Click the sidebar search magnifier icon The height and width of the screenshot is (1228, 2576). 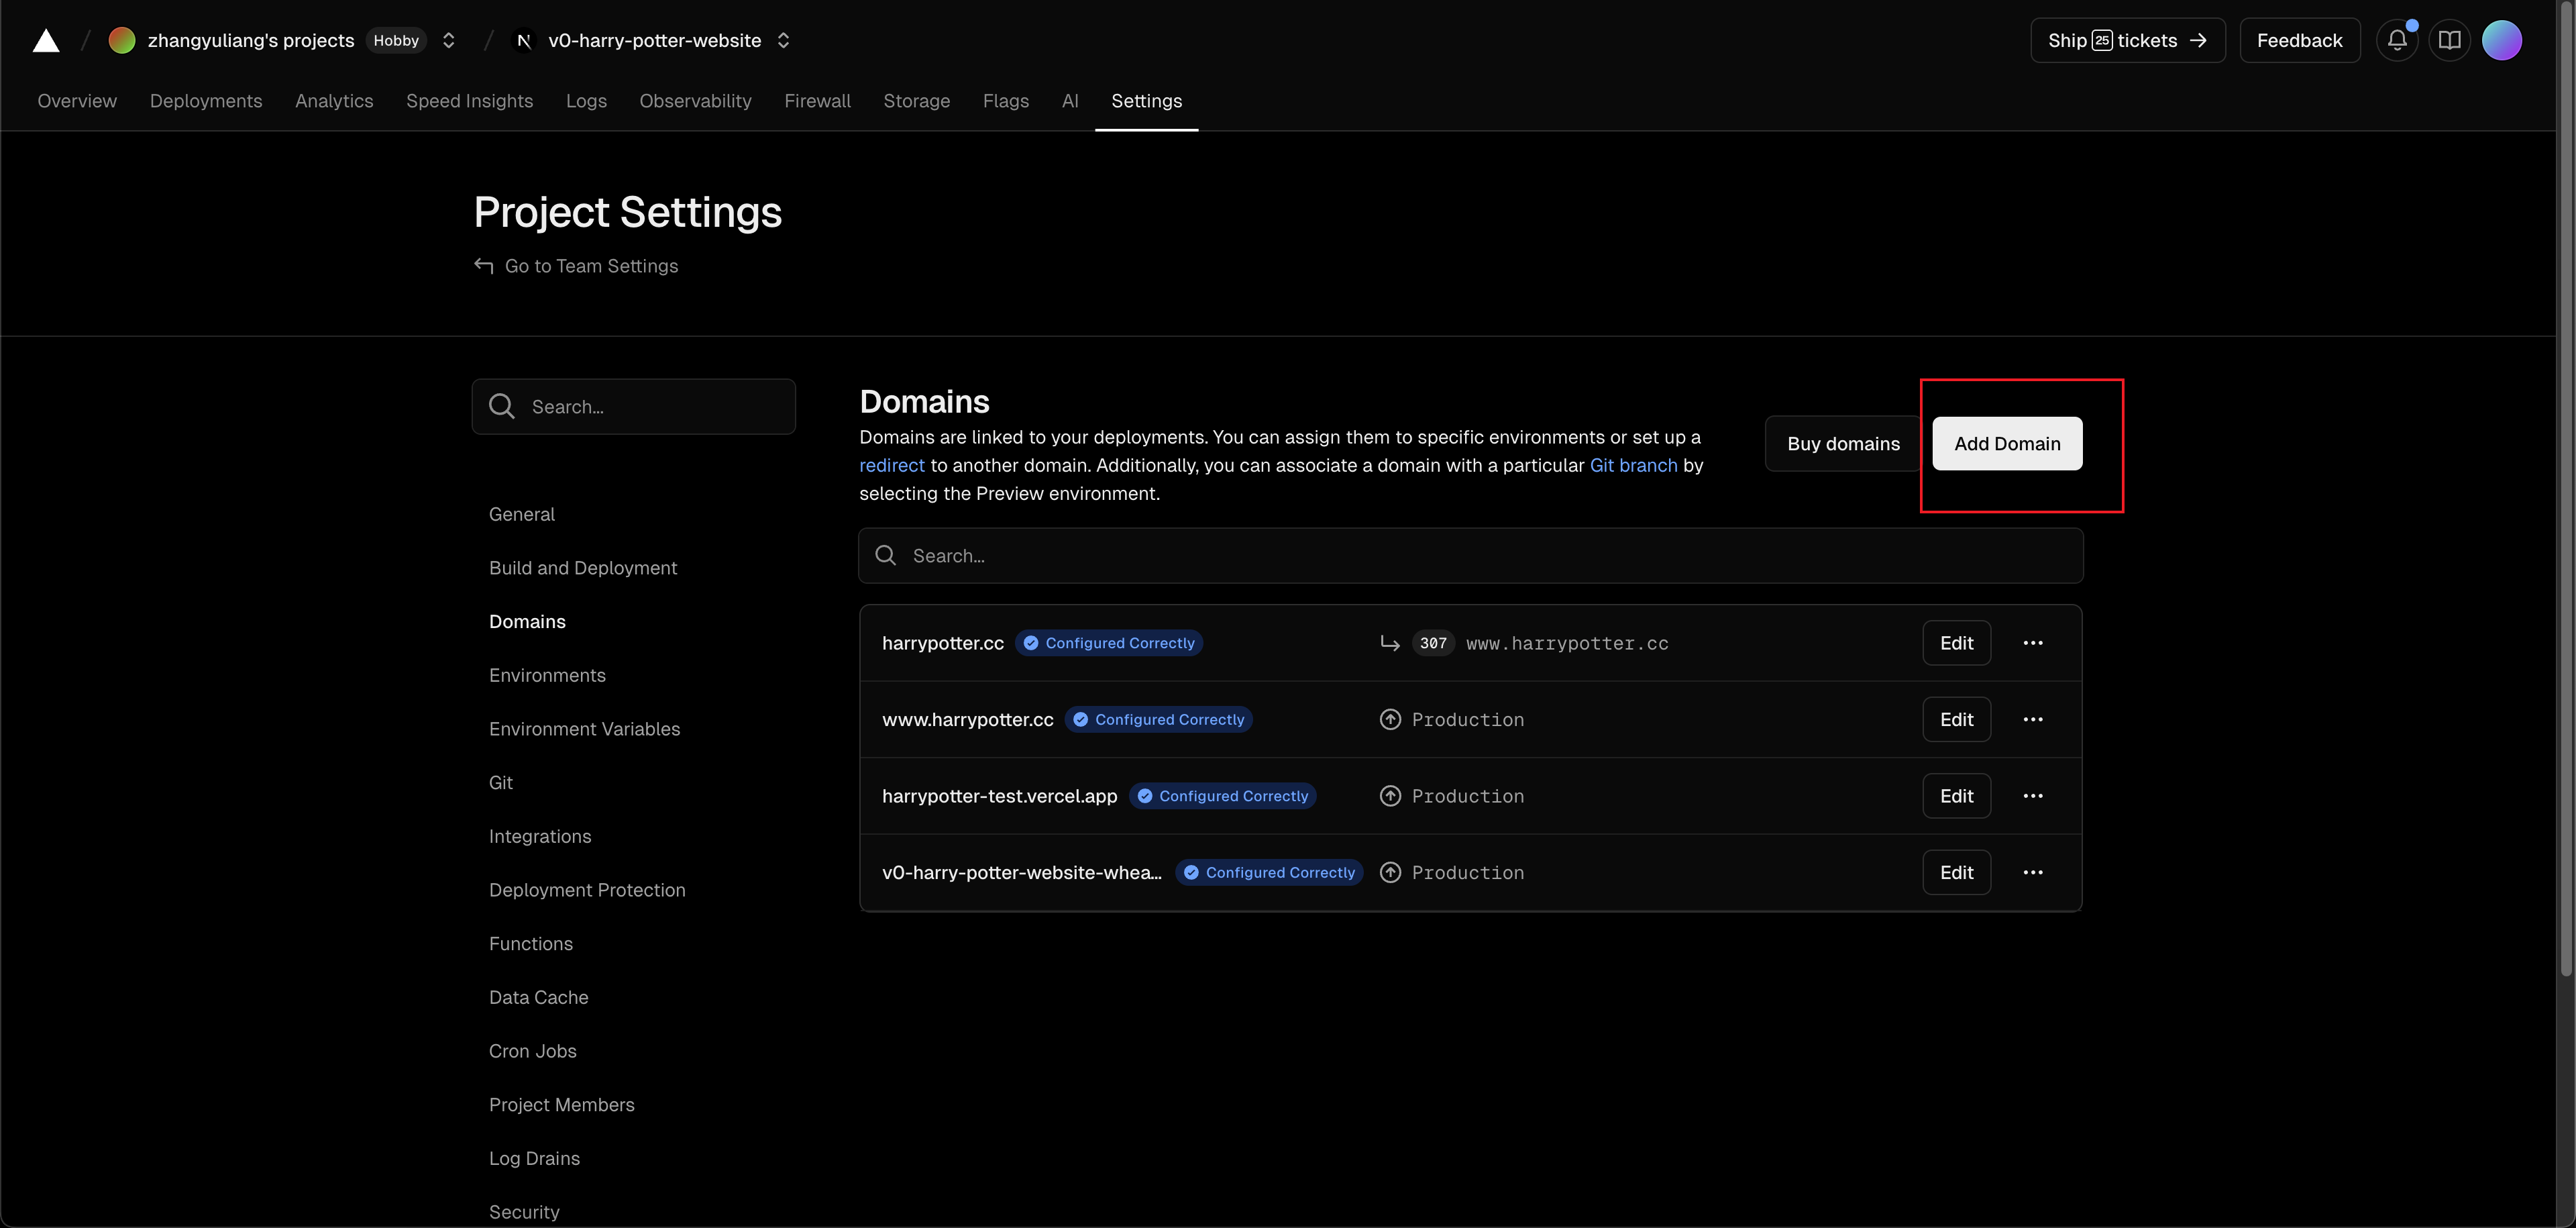(x=502, y=406)
